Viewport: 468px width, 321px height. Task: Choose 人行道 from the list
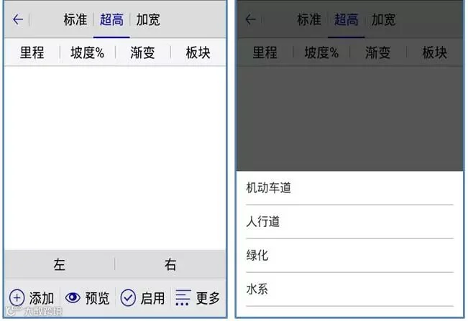(350, 222)
